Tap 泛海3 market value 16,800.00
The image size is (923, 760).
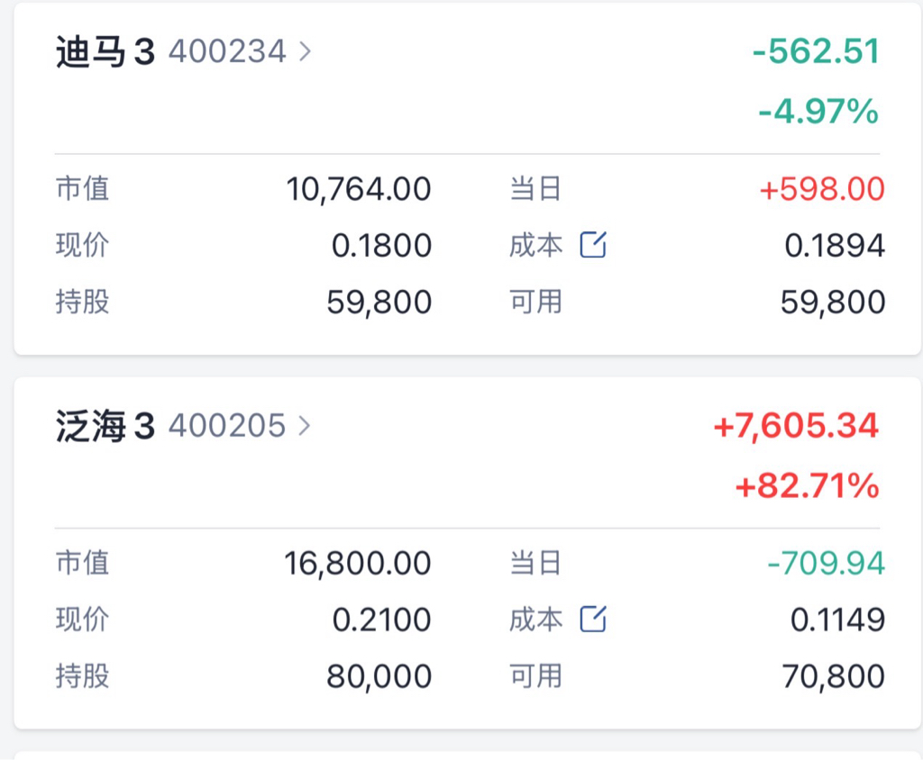(358, 564)
